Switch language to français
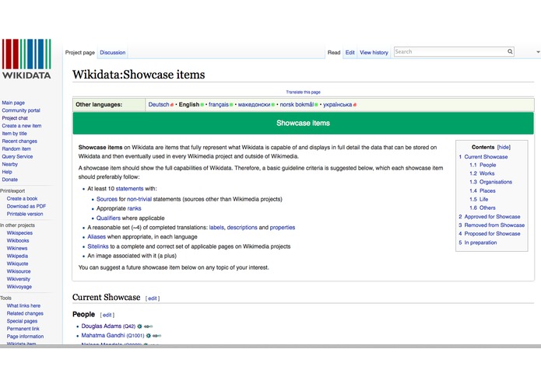541x384 pixels. [219, 104]
